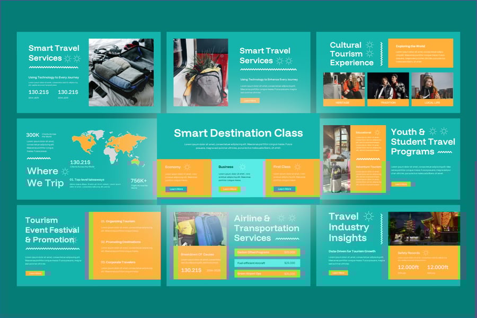
Task: Click Learn More under Tourism Event Festival
Action: click(34, 273)
